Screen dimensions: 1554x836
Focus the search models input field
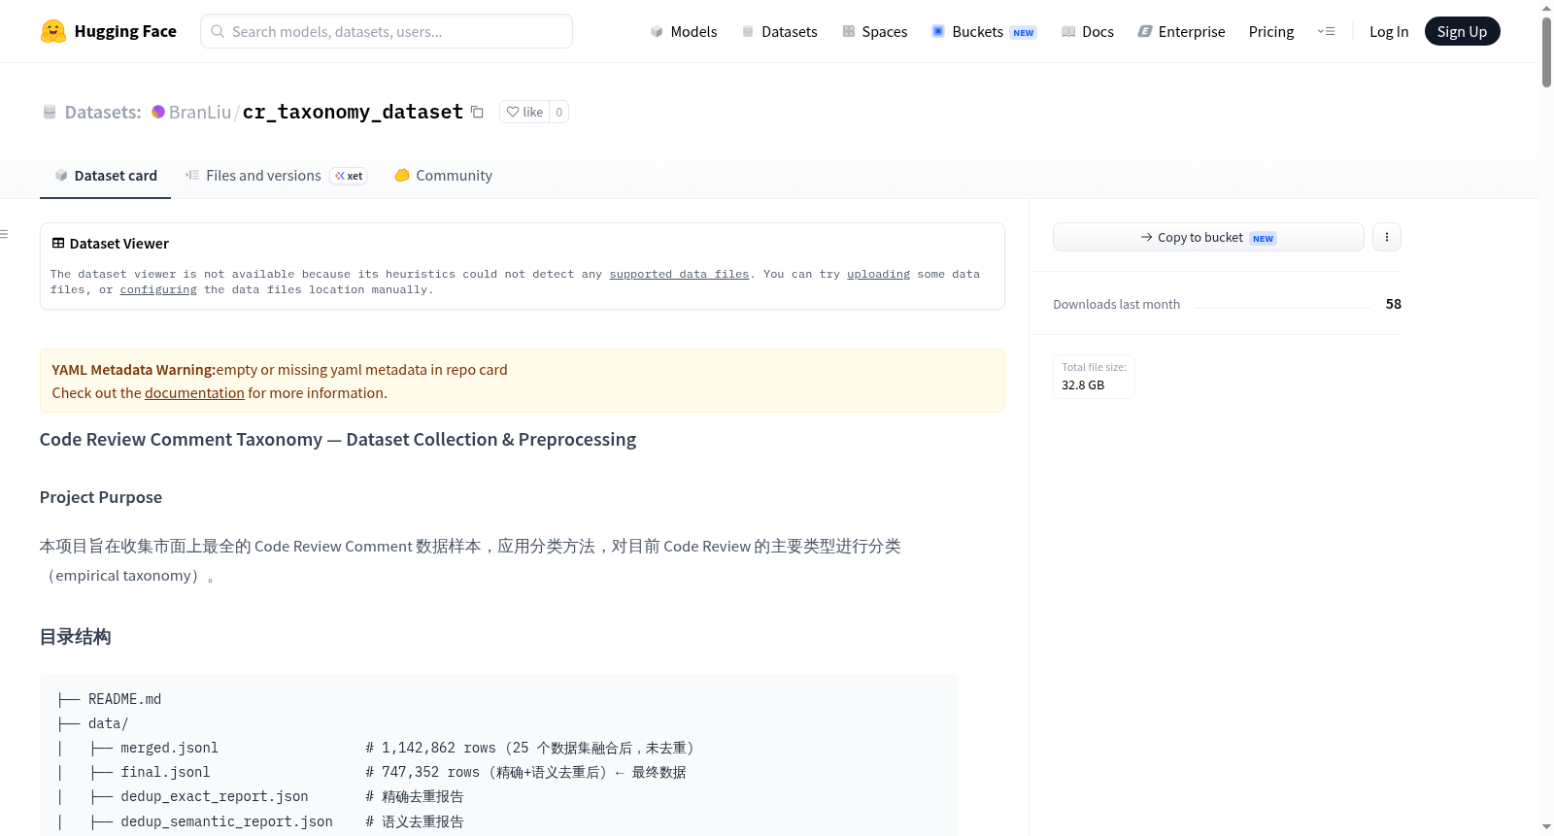(x=387, y=31)
